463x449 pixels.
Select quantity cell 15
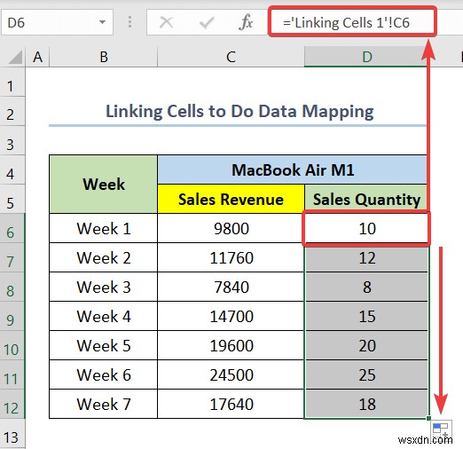pyautogui.click(x=366, y=316)
